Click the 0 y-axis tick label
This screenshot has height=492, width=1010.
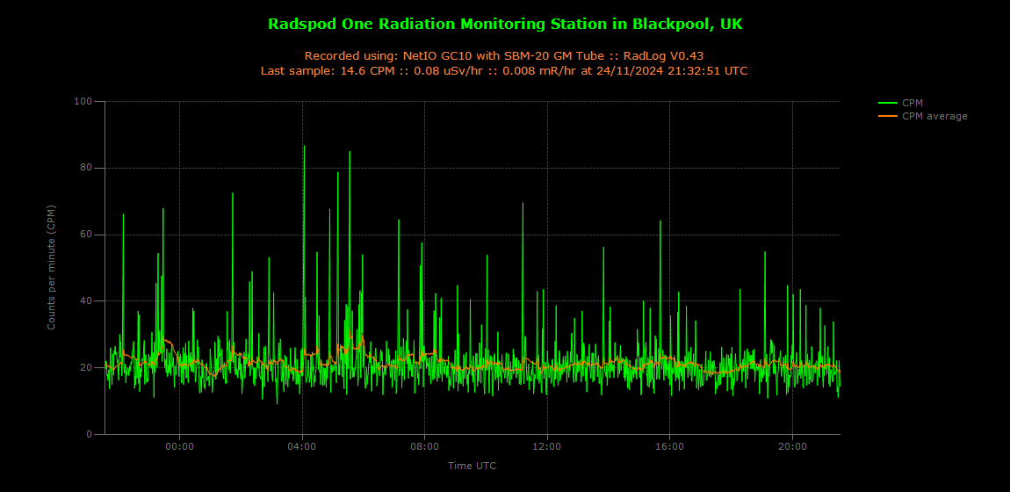pyautogui.click(x=90, y=434)
